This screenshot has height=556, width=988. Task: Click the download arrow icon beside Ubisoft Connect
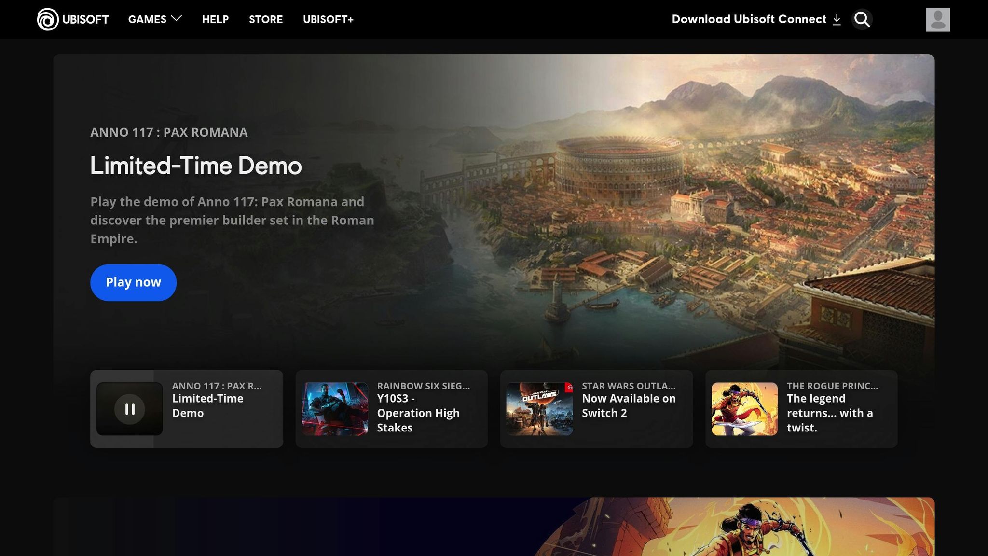tap(837, 19)
